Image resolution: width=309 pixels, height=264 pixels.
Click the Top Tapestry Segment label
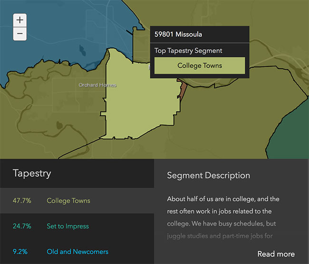click(x=188, y=51)
